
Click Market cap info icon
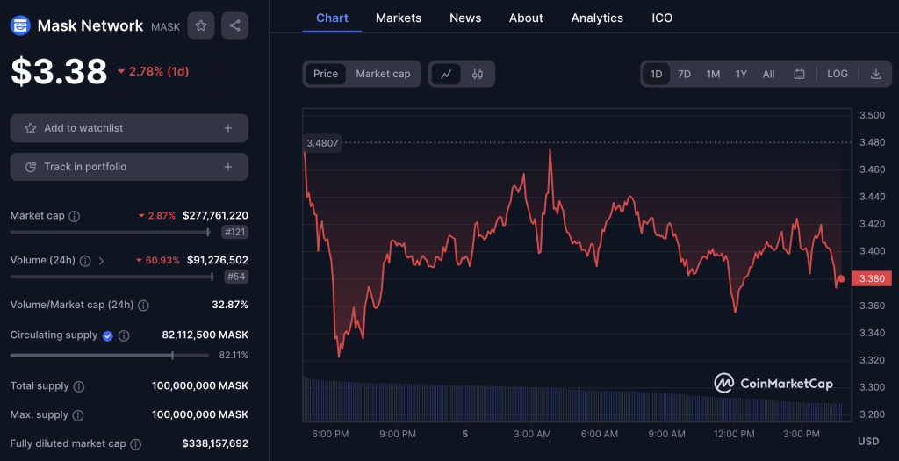pyautogui.click(x=75, y=216)
